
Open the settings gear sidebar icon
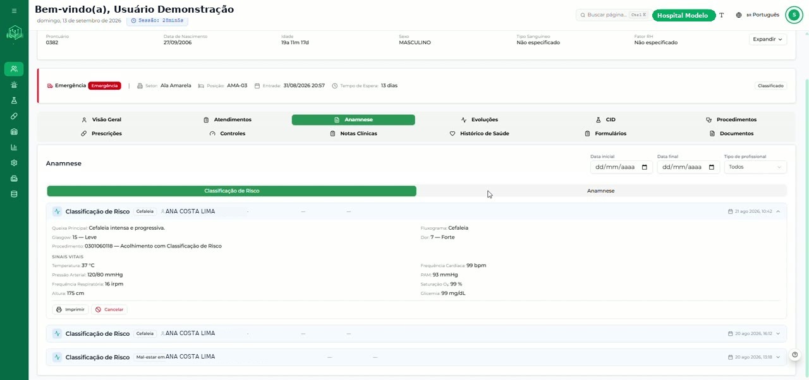click(x=14, y=163)
